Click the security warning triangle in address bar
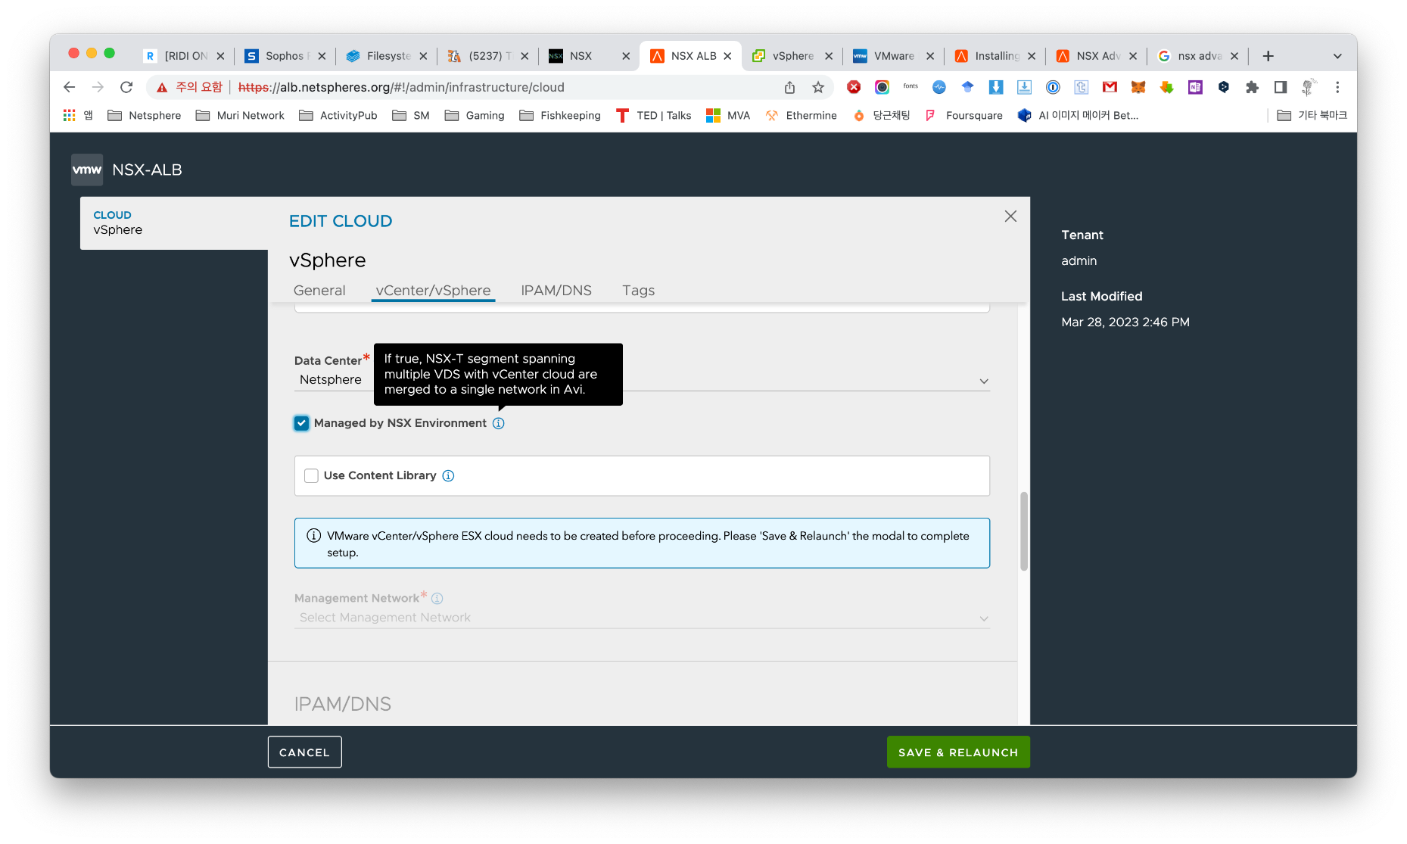Image resolution: width=1407 pixels, height=844 pixels. click(x=162, y=88)
